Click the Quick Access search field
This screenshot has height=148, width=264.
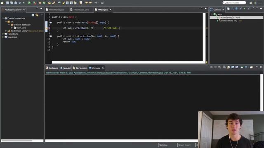[234, 3]
